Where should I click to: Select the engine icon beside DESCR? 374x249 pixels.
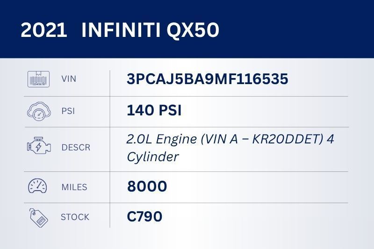point(38,148)
